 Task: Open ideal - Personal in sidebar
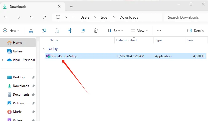(x=24, y=60)
